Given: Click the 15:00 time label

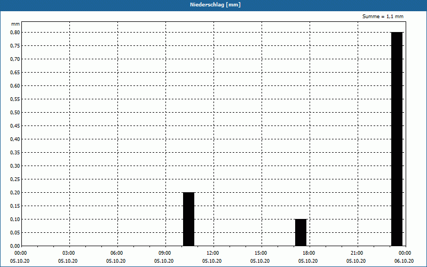Looking at the screenshot, I should [x=262, y=253].
